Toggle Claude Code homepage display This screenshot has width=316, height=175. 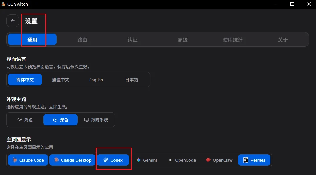[28, 160]
